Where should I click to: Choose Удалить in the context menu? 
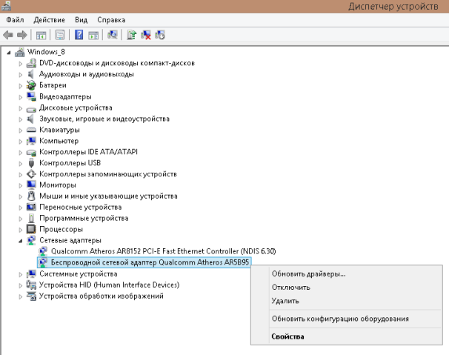click(x=285, y=301)
